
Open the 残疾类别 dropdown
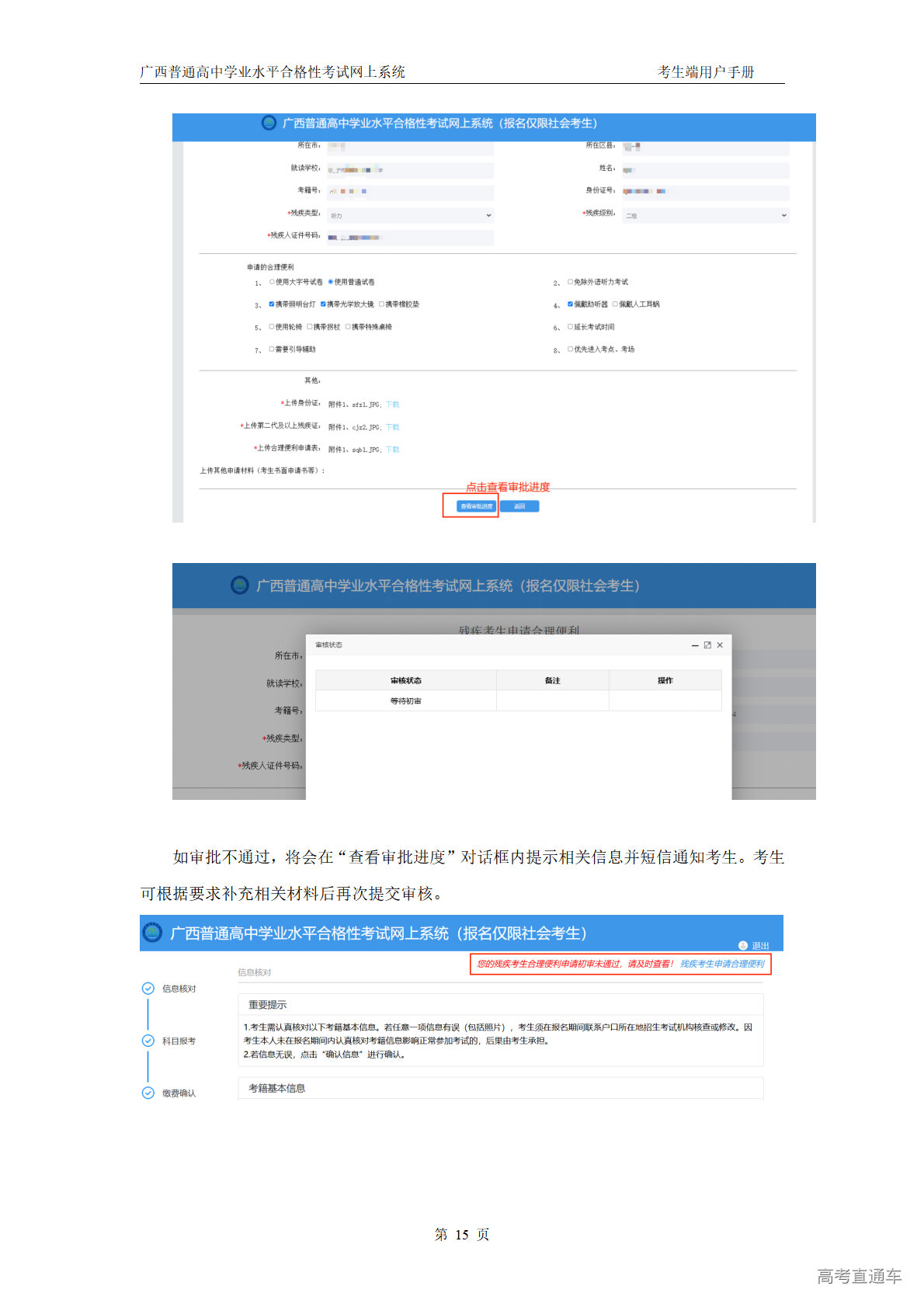(x=411, y=215)
